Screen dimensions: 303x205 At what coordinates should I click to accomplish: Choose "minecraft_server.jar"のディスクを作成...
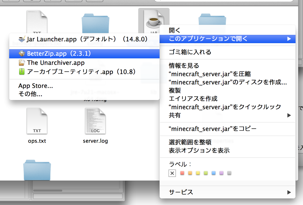[x=228, y=82]
